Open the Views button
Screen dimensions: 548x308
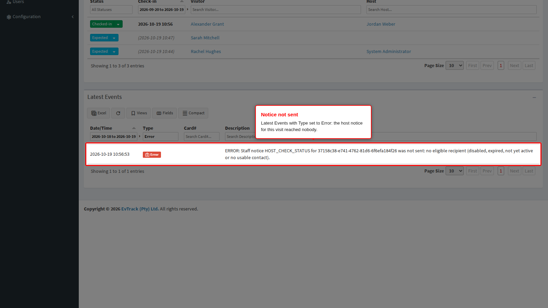tap(139, 113)
